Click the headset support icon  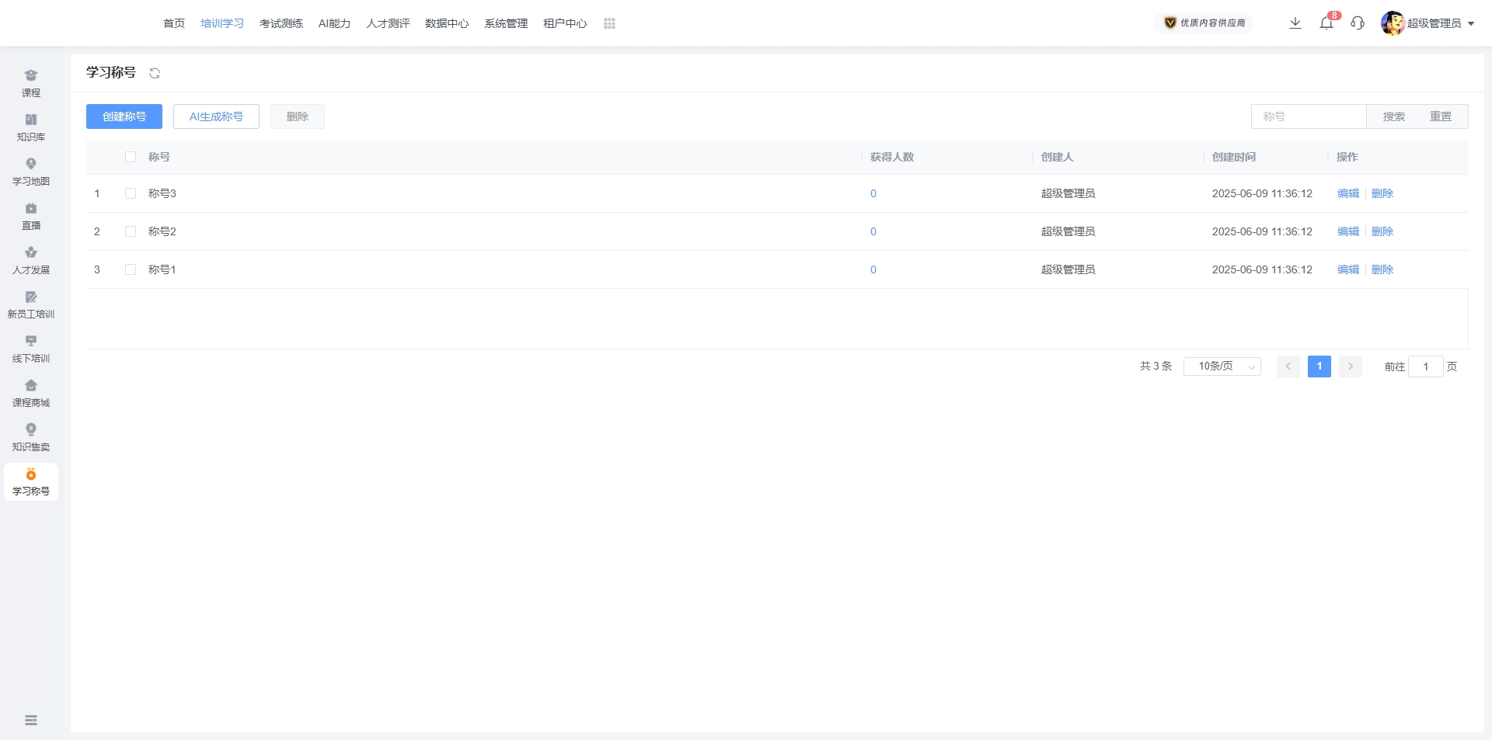(x=1358, y=23)
